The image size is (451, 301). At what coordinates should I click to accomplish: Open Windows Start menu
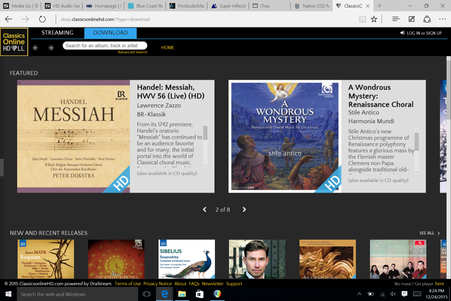pyautogui.click(x=8, y=294)
